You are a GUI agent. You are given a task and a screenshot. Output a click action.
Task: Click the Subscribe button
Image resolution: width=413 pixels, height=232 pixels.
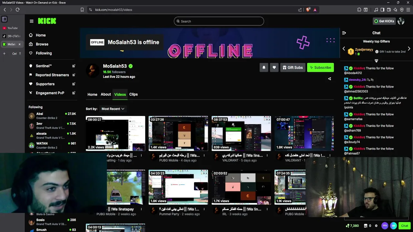(320, 67)
